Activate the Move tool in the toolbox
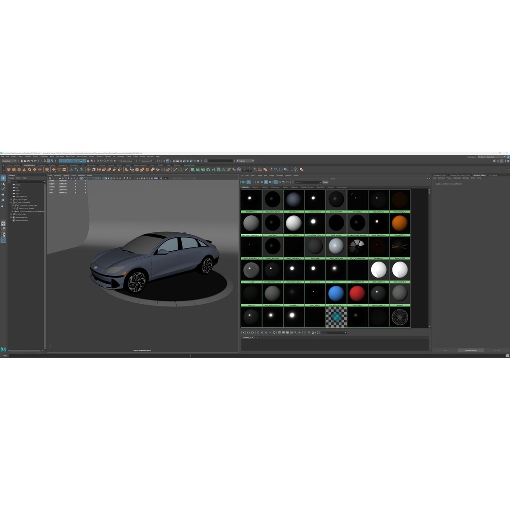 click(x=3, y=195)
